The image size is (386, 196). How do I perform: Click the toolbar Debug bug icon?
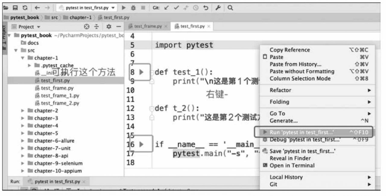point(134,8)
